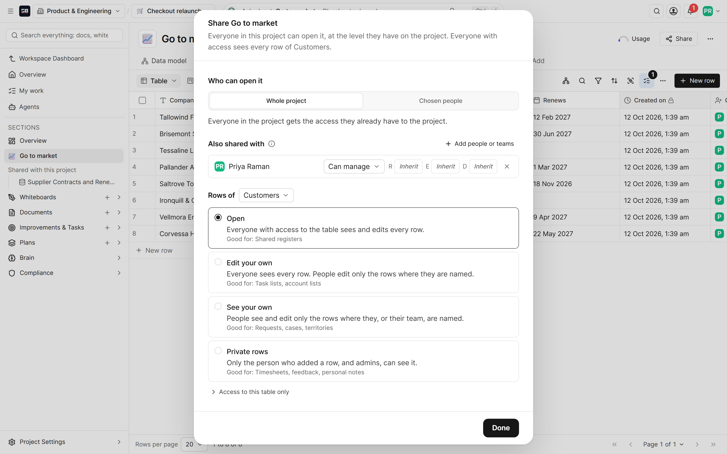Click the Go to market chart thumbnail
Screen dimensions: 727x454
pos(147,39)
